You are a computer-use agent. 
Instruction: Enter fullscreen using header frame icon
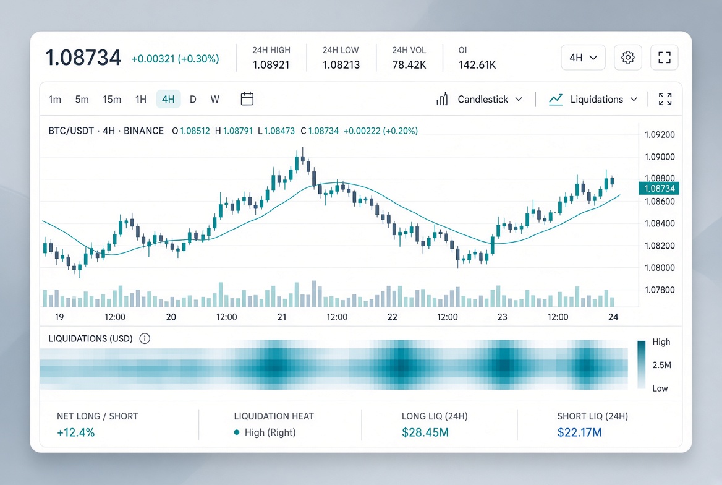pyautogui.click(x=664, y=58)
